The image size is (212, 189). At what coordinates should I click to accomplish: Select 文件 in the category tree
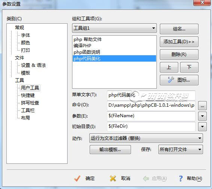click(x=20, y=58)
